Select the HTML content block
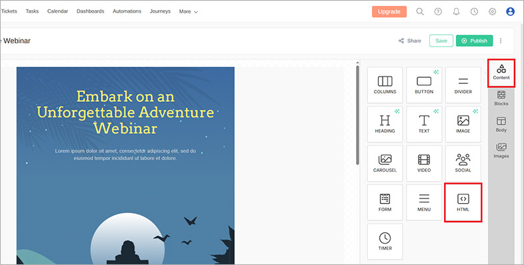This screenshot has width=524, height=265. tap(463, 202)
